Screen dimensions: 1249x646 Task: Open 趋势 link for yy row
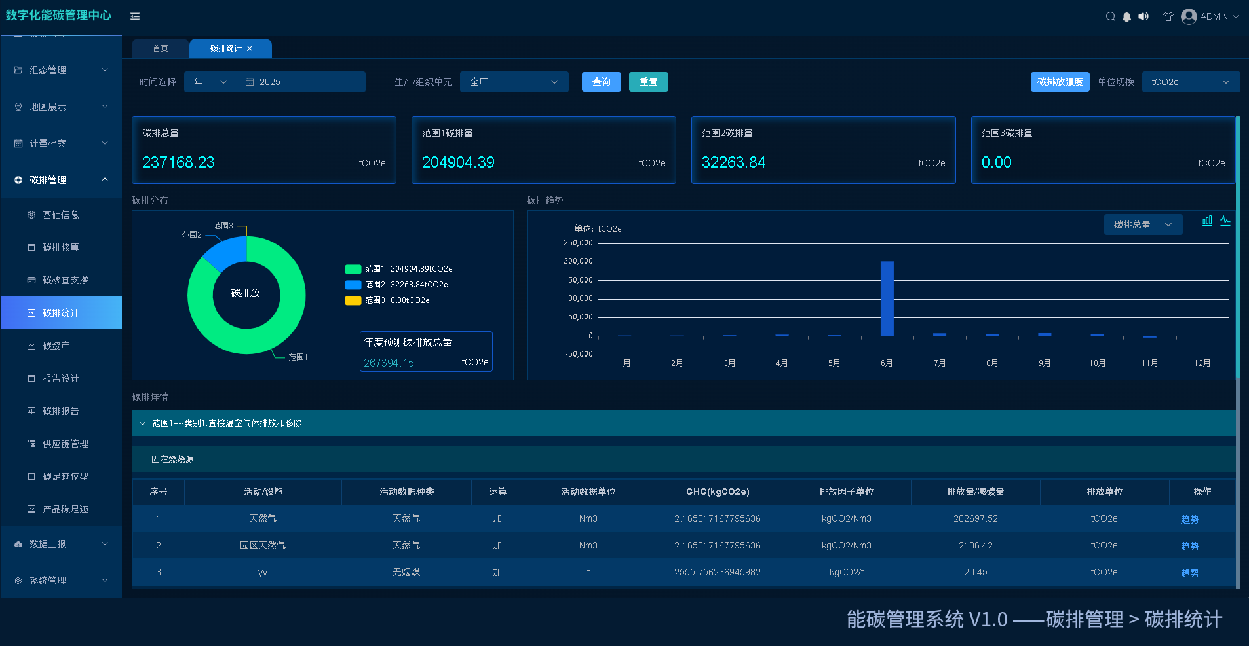tap(1189, 573)
